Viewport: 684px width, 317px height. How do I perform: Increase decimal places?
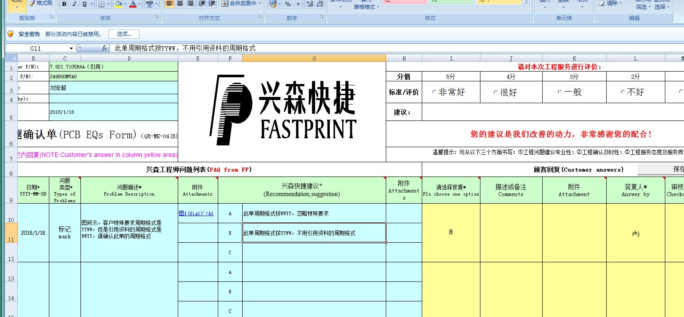[x=310, y=4]
